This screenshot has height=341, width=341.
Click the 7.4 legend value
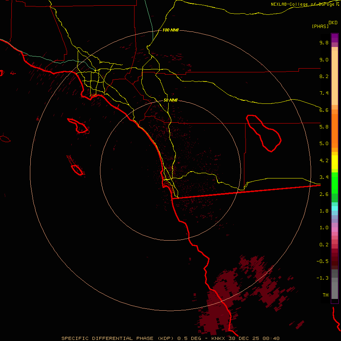click(324, 93)
